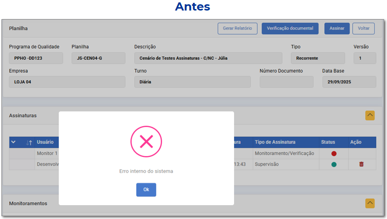Screen dimensions: 387x219
Task: Click the Data Base date field
Action: point(349,82)
